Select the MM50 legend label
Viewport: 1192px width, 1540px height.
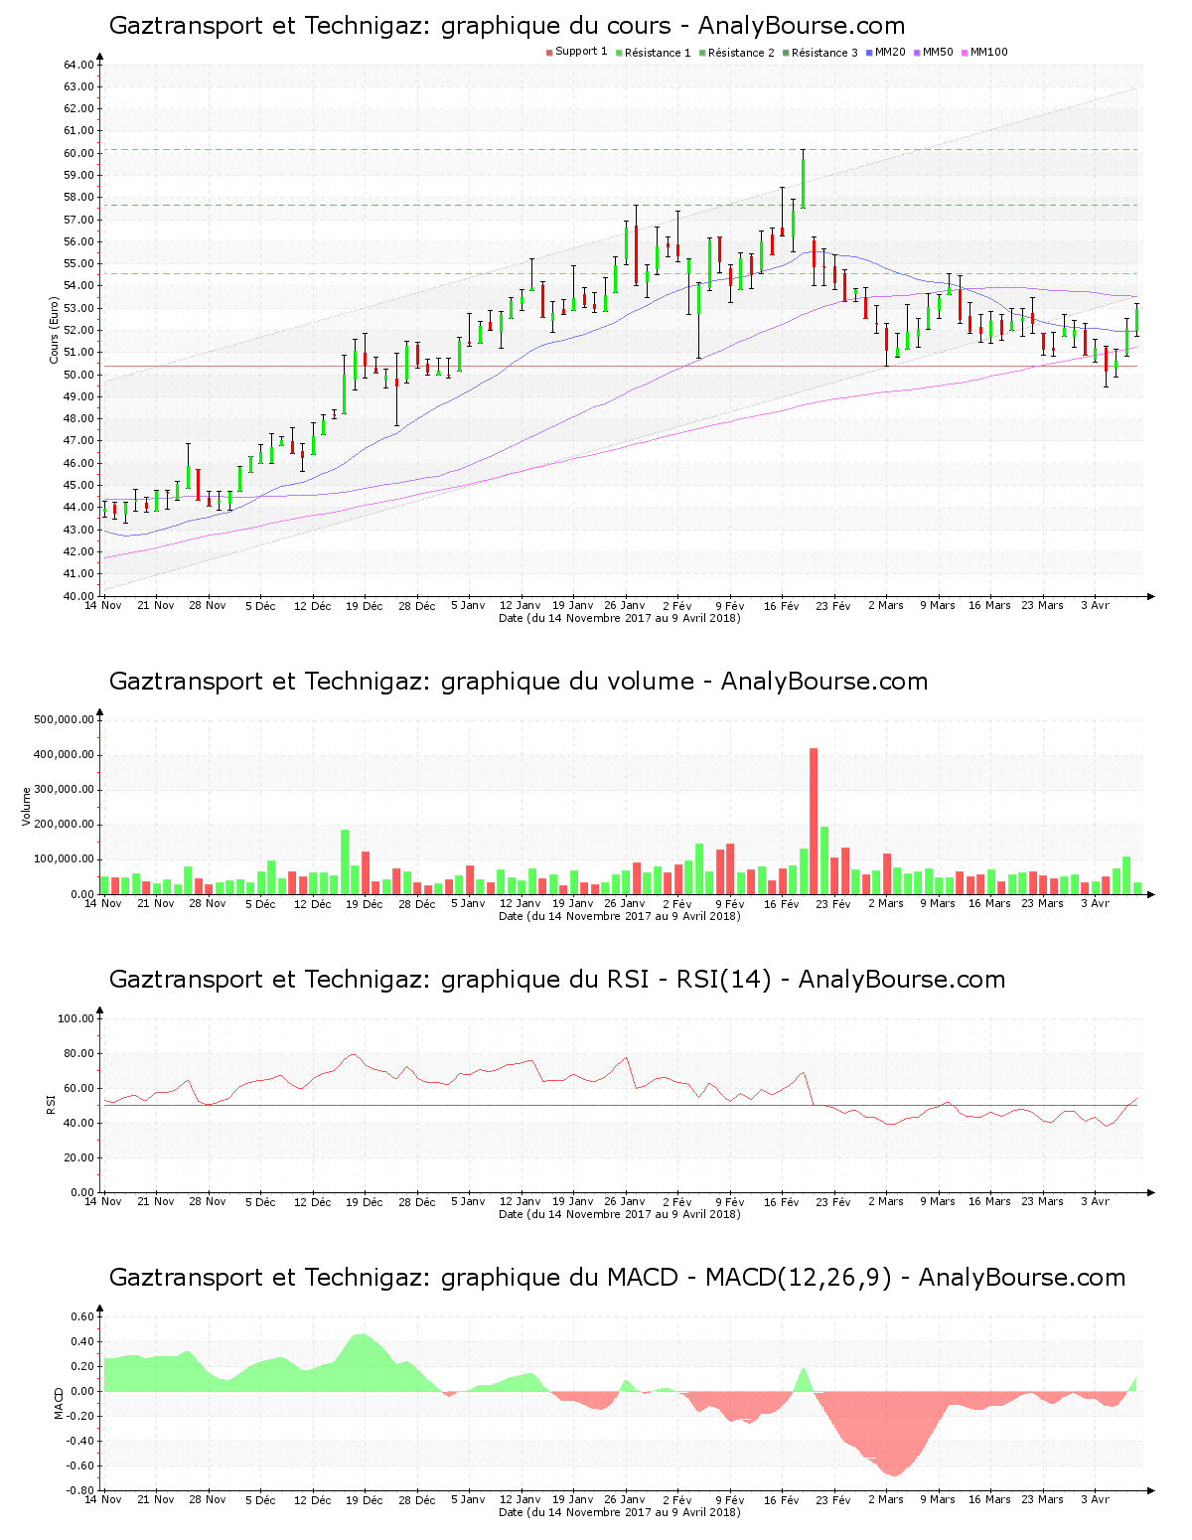pyautogui.click(x=938, y=53)
